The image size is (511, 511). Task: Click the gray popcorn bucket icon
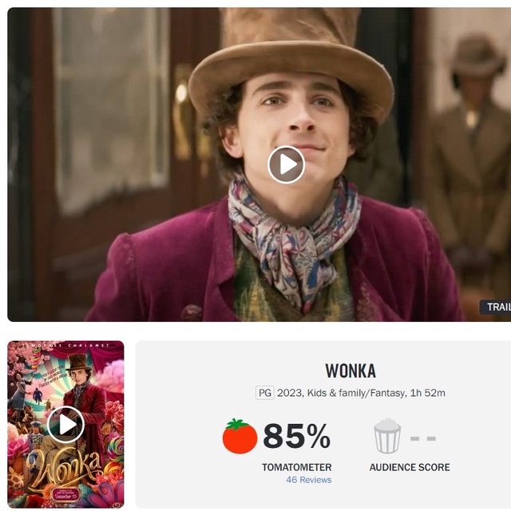(387, 436)
